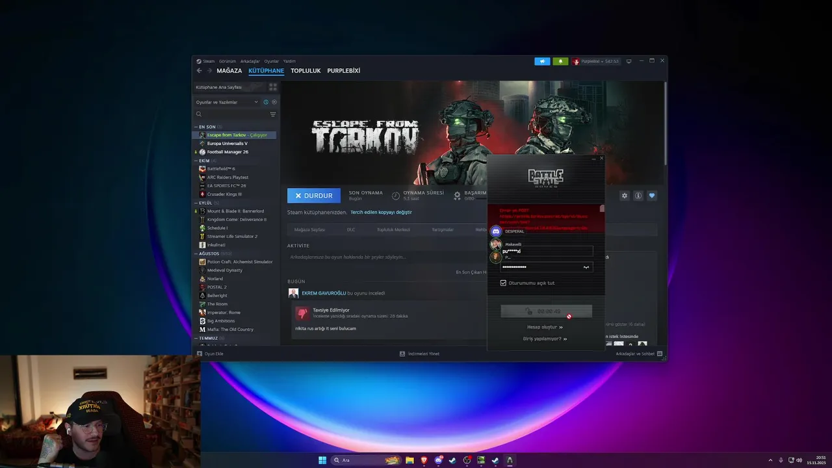Go to TOPLULUK tab
Screen dimensions: 832x468
(x=305, y=71)
